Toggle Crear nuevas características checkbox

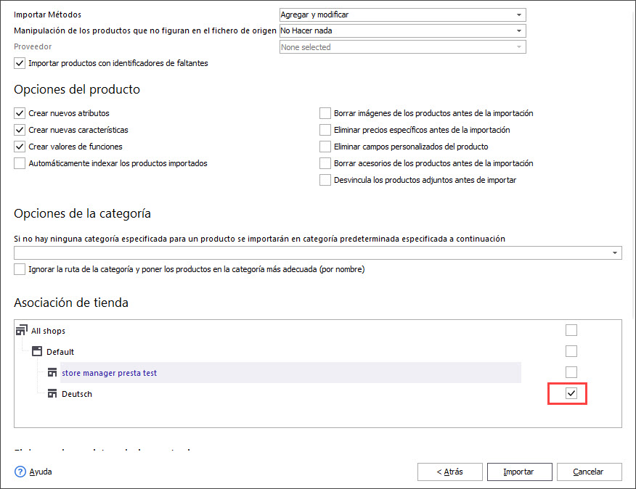20,130
